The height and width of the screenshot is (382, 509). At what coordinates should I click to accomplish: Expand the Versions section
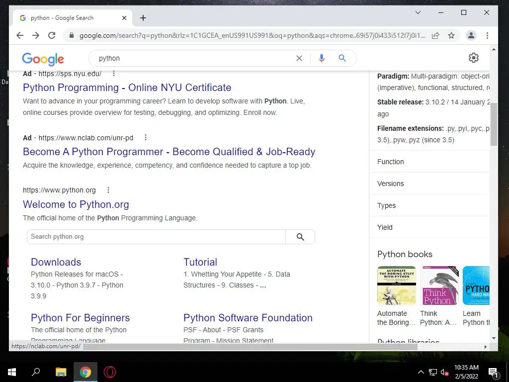[x=429, y=184]
